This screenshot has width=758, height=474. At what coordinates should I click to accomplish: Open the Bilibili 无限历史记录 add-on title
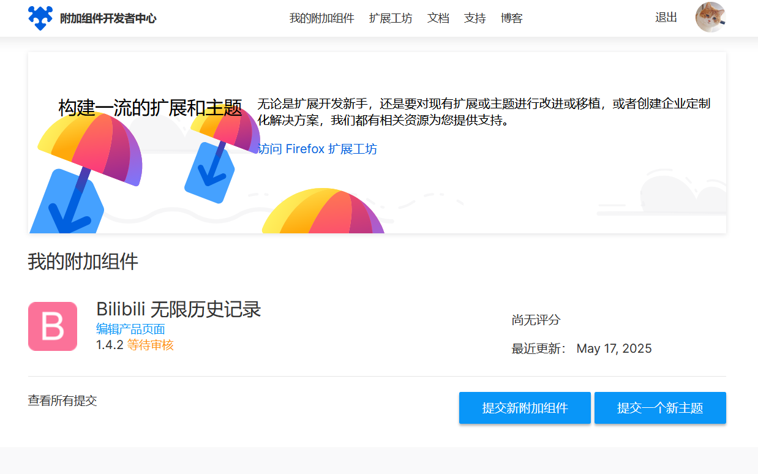point(179,309)
